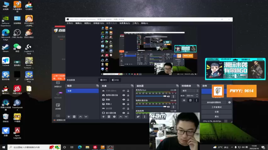The height and width of the screenshot is (150, 268).
Task: Open source properties gear in Sources panel
Action: (114, 117)
